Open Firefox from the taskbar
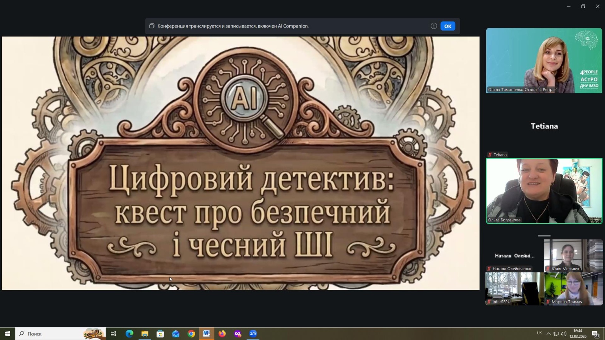605x340 pixels. [x=222, y=334]
